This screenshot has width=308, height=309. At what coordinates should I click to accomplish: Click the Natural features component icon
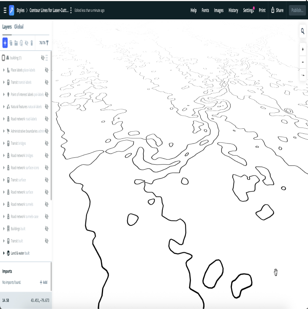(x=8, y=107)
